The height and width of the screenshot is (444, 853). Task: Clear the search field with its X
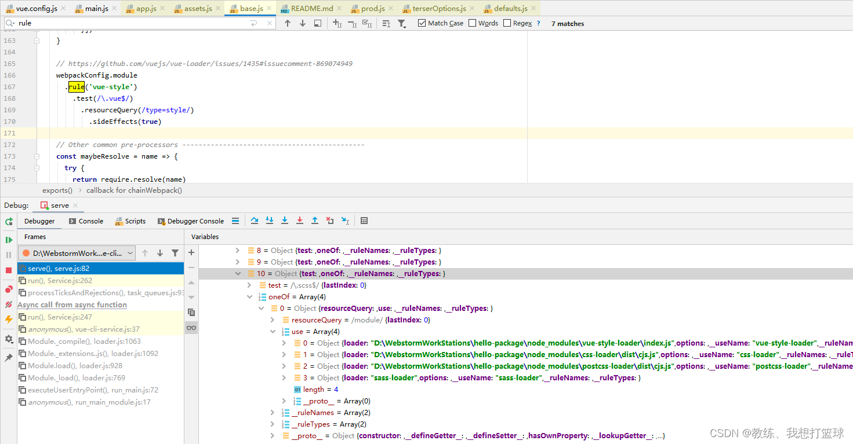click(x=270, y=23)
